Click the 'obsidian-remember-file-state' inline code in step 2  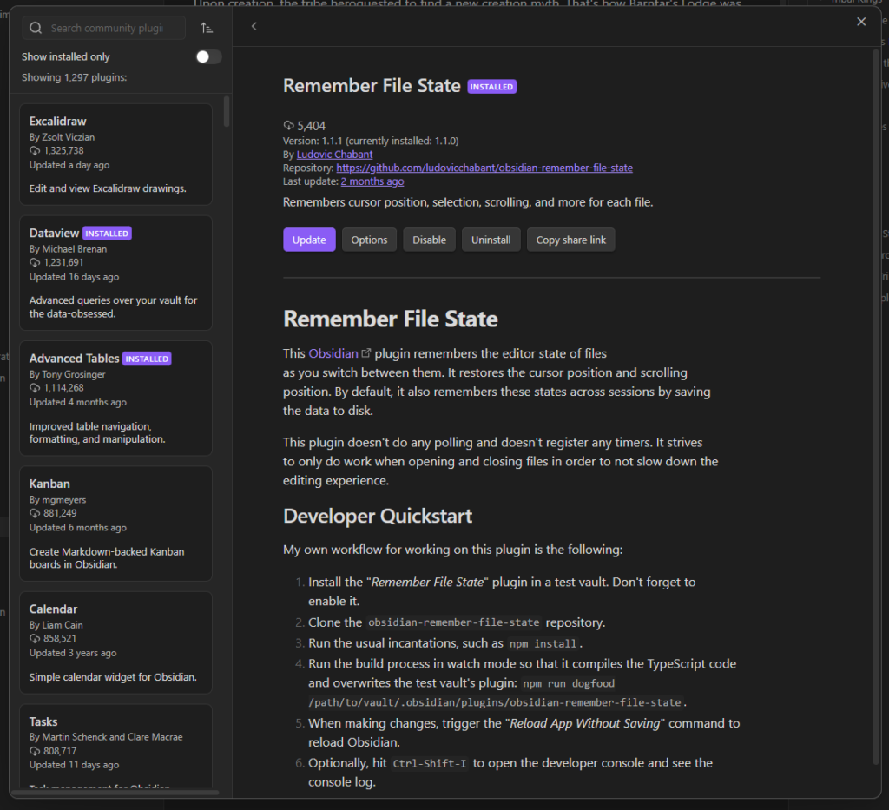453,622
